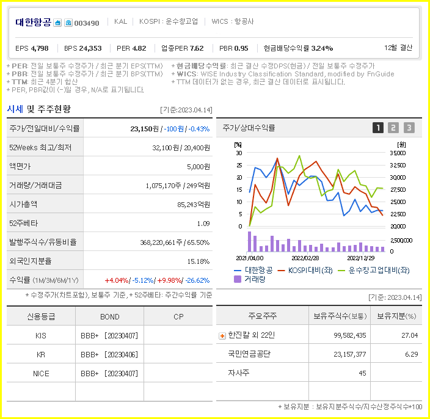Viewport: 430px width, 419px height.
Task: Click the KAL ticker label
Action: pyautogui.click(x=120, y=21)
